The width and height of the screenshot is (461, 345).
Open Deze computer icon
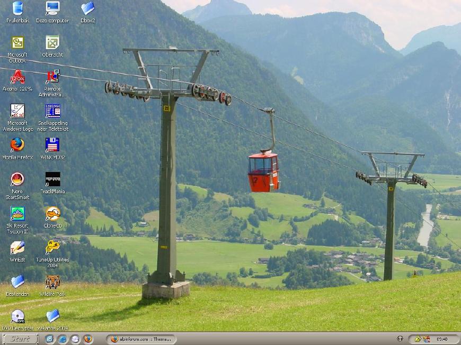52,8
